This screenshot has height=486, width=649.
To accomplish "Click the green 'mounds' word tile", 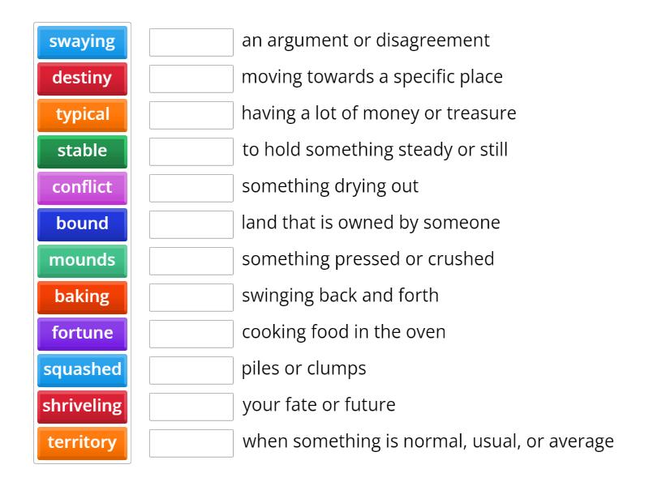I will 82,261.
